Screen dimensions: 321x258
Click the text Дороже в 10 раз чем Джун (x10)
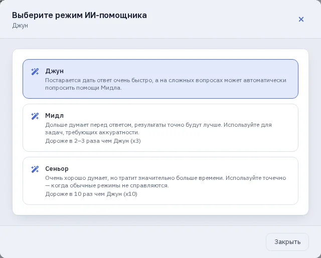click(91, 194)
